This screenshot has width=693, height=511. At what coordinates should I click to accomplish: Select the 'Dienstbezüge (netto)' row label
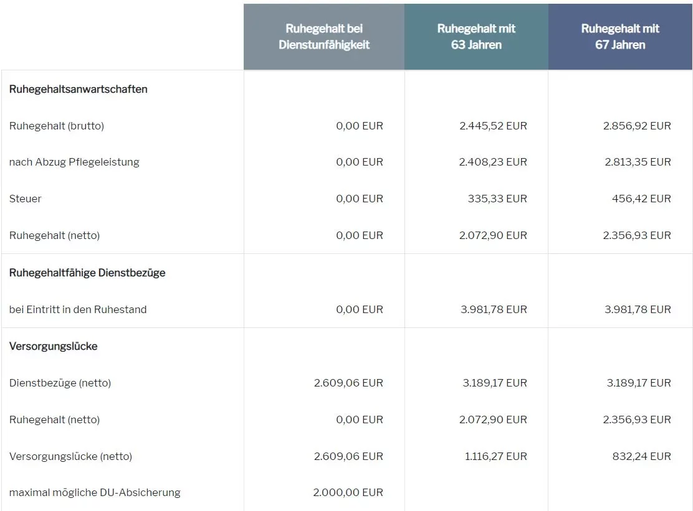(60, 383)
